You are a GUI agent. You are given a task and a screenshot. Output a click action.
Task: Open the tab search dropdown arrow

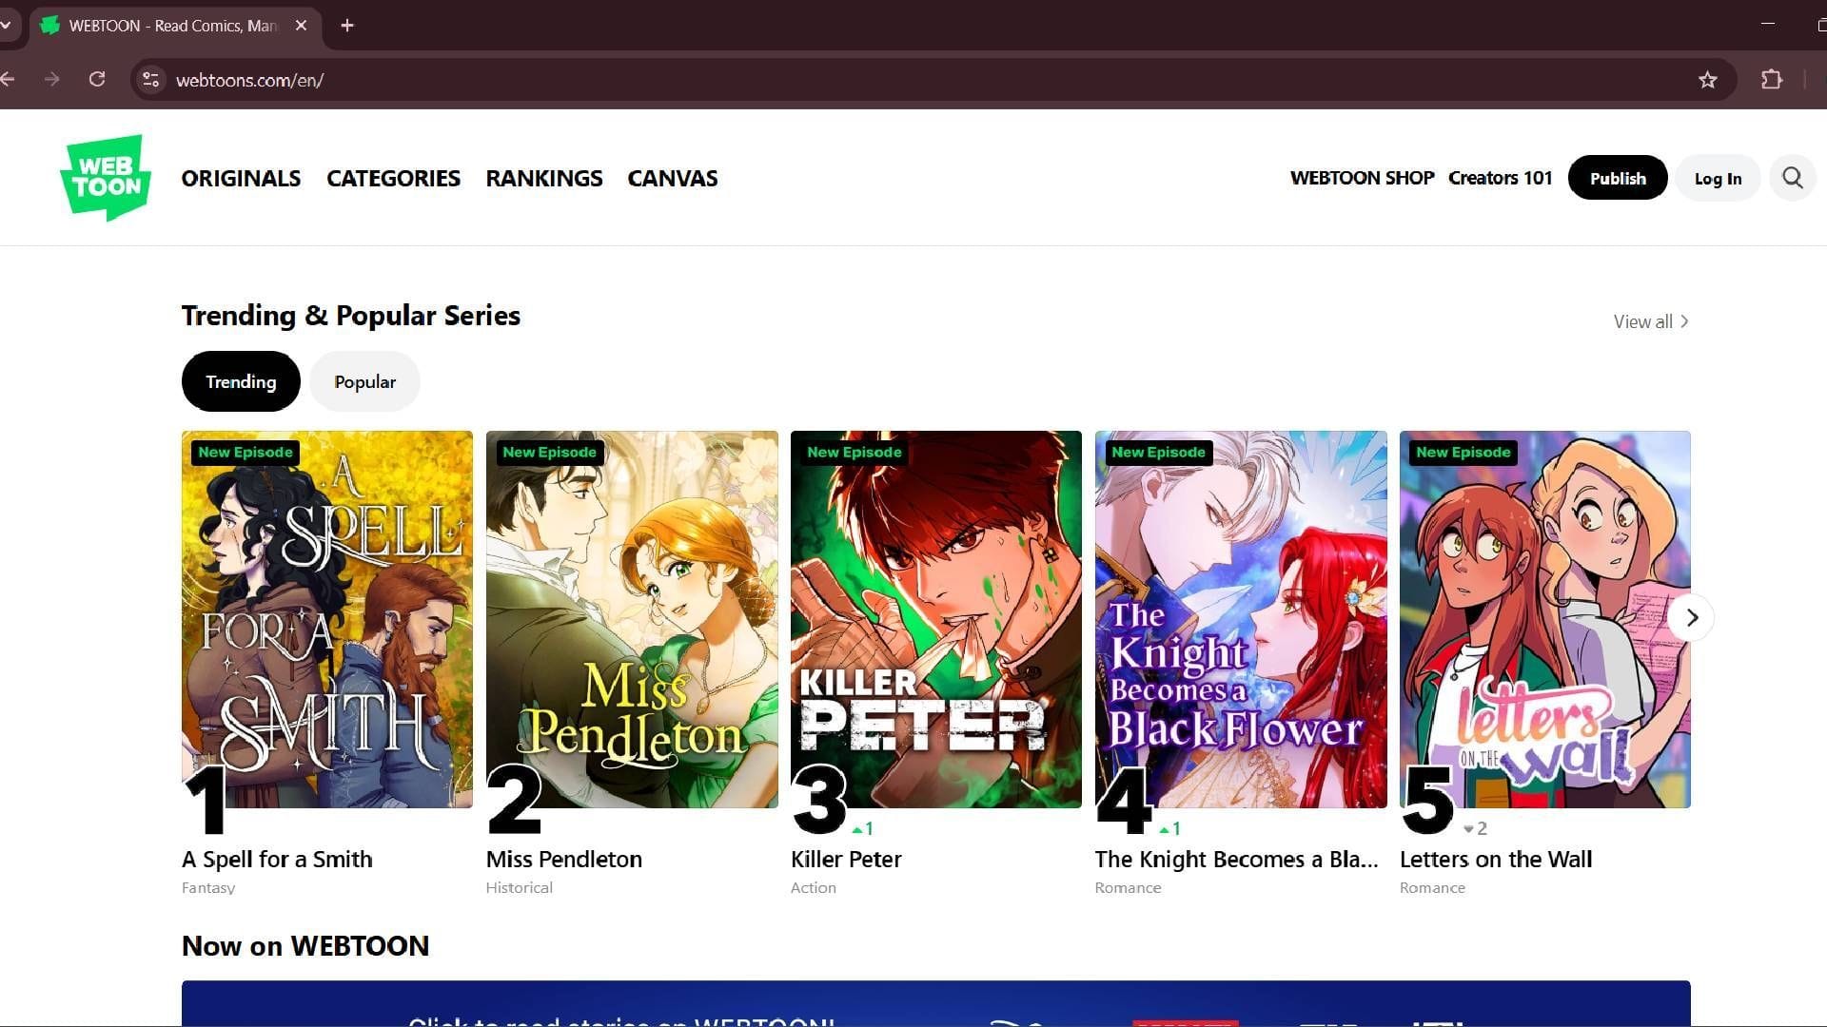pyautogui.click(x=6, y=26)
